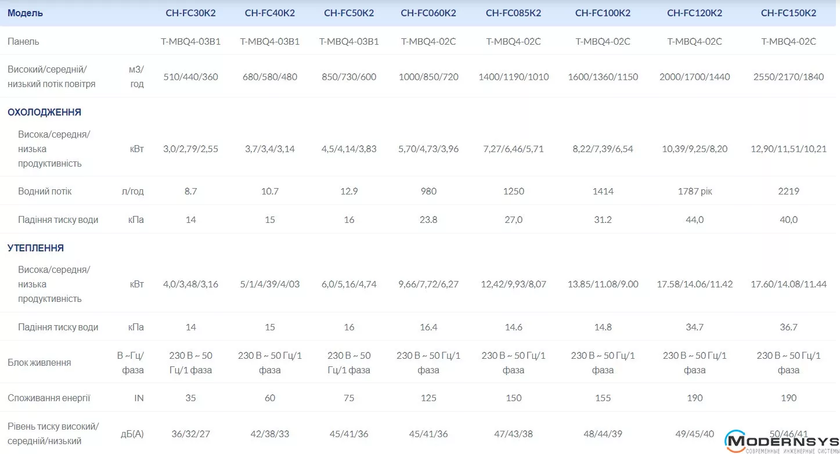
Task: Select the 36/32/27 noise level value
Action: pyautogui.click(x=190, y=434)
